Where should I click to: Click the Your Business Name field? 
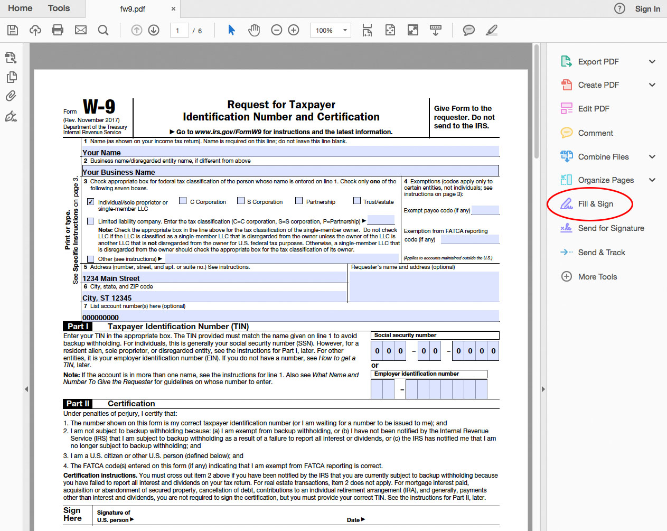coord(290,171)
